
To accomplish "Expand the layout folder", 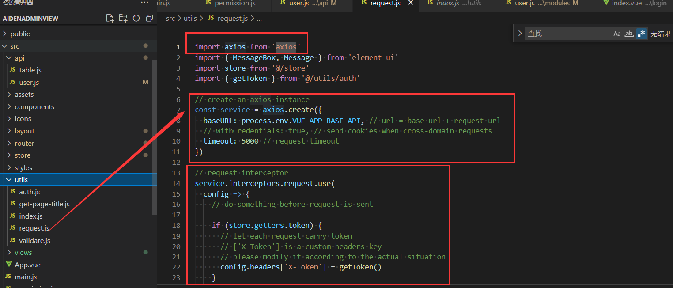I will (24, 131).
